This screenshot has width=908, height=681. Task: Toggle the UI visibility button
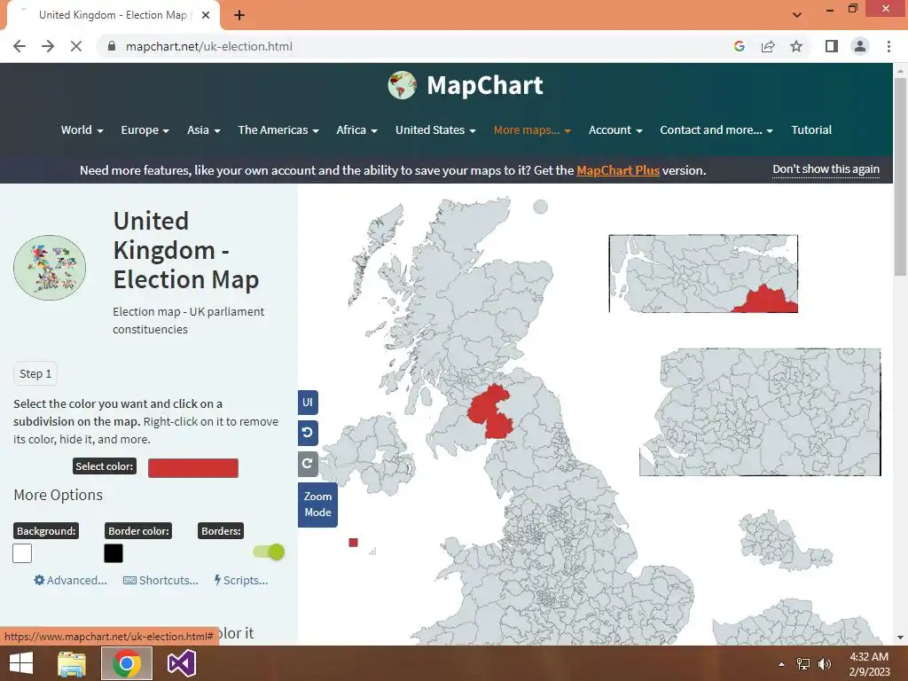308,402
